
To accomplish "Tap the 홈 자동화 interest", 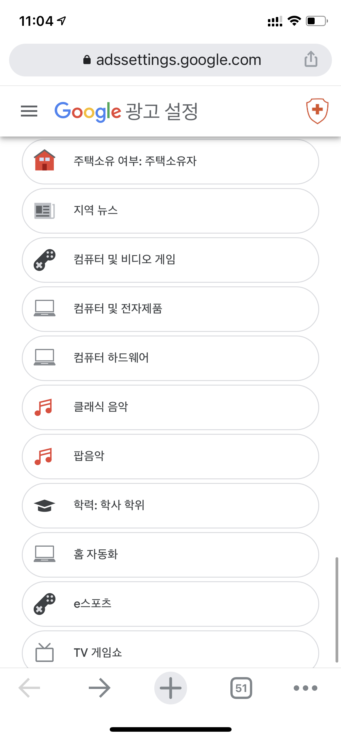I will (170, 555).
